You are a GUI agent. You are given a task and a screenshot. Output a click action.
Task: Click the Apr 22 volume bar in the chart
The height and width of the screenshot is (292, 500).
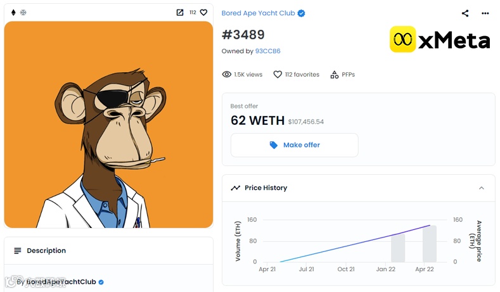coord(430,244)
